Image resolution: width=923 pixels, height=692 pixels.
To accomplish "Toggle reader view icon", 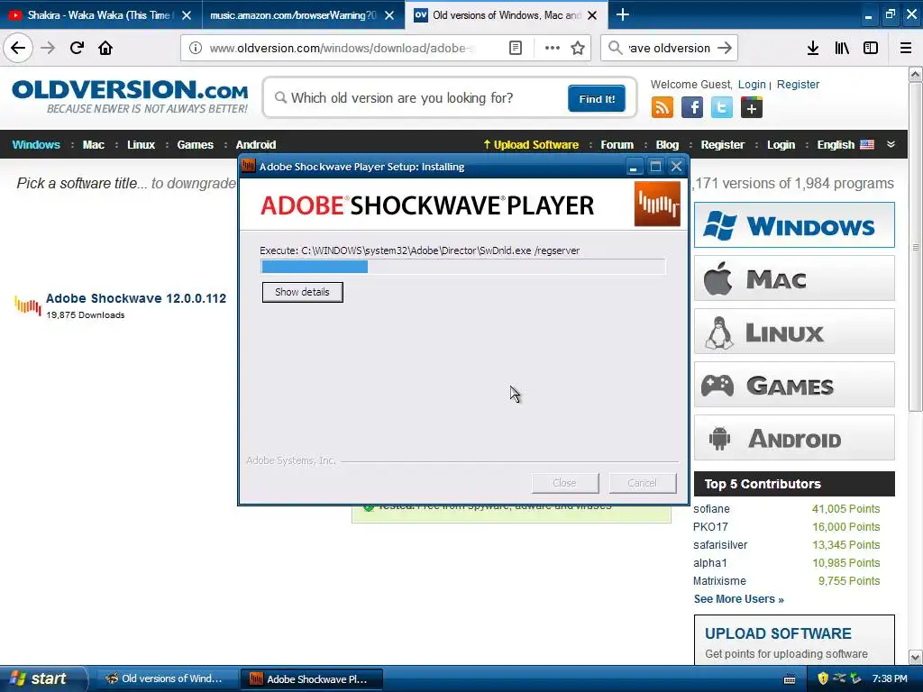I will [516, 48].
